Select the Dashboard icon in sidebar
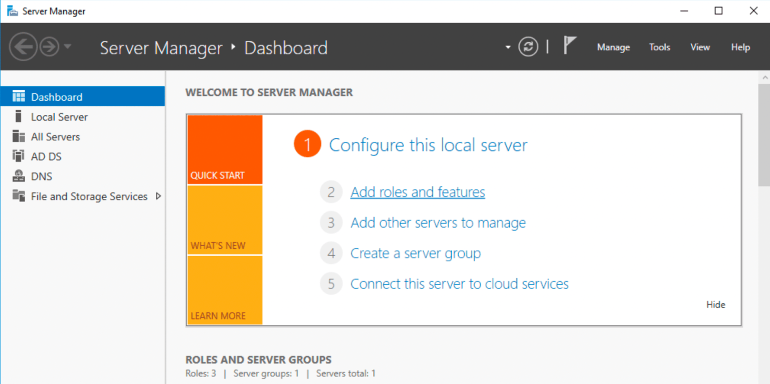 pos(19,97)
